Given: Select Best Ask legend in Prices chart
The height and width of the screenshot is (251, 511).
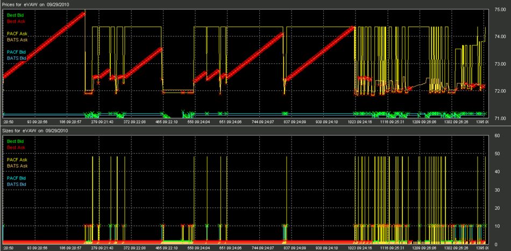Looking at the screenshot, I should pyautogui.click(x=15, y=21).
